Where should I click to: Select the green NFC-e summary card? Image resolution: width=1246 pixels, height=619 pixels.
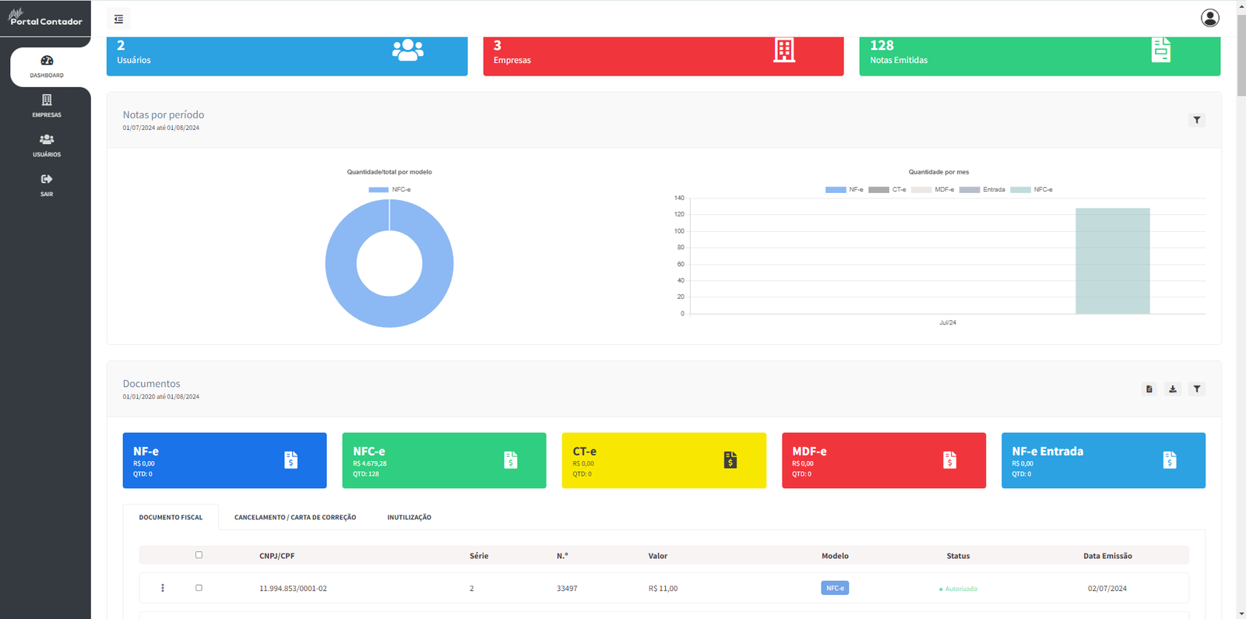coord(444,461)
